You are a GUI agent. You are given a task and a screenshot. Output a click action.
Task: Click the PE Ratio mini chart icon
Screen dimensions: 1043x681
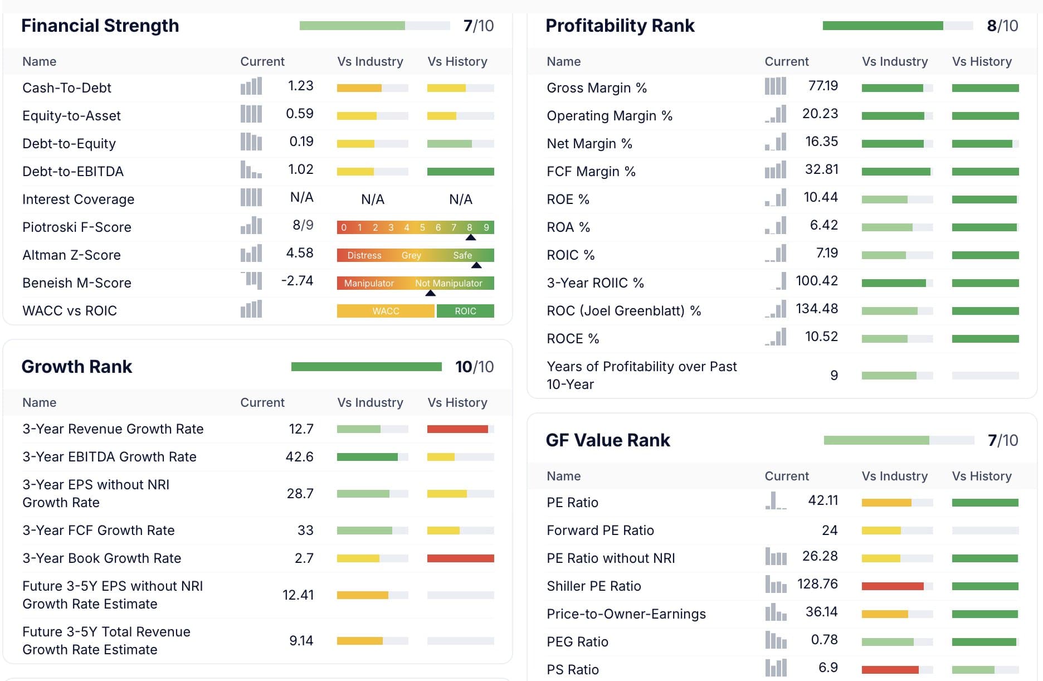tap(776, 501)
